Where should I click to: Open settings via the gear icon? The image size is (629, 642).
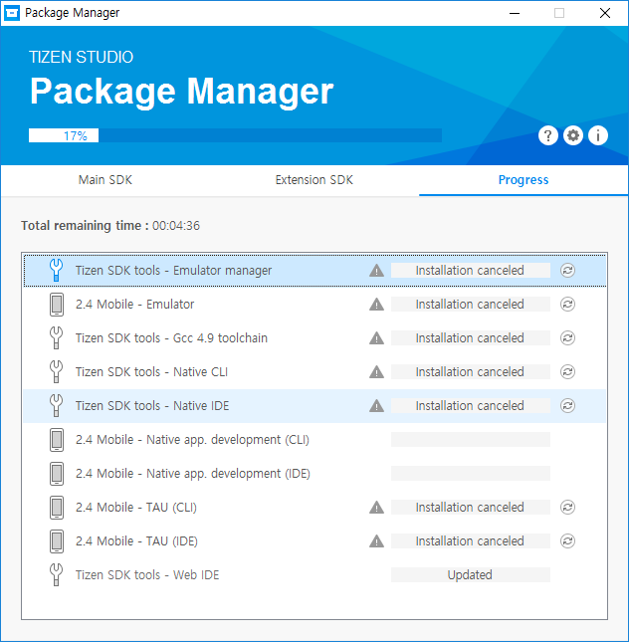pos(573,136)
